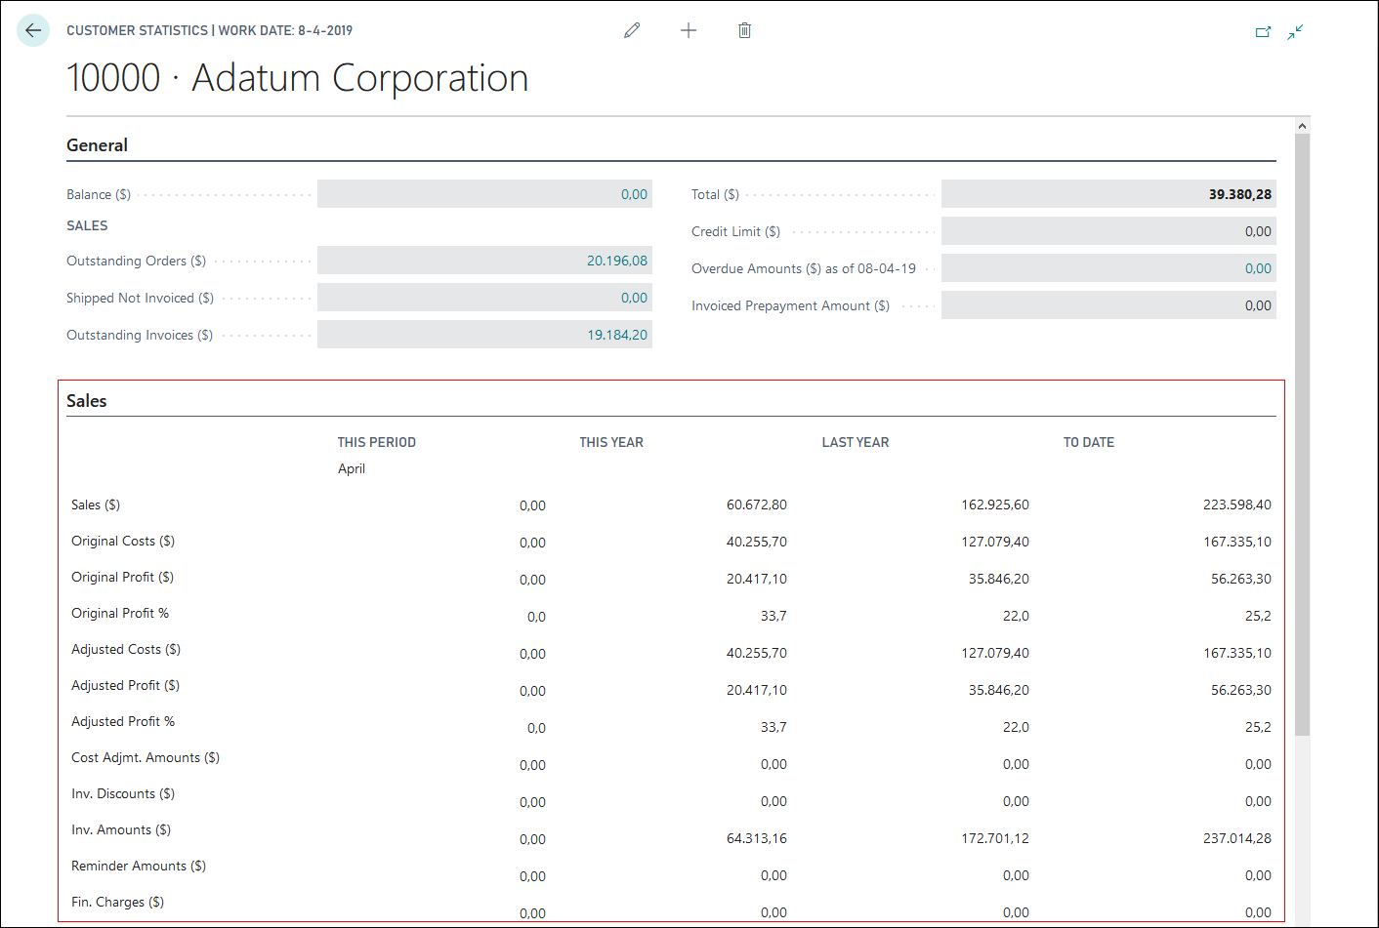Click the Cost Adjmt. Amounts ($) label
This screenshot has width=1379, height=928.
pos(146,757)
